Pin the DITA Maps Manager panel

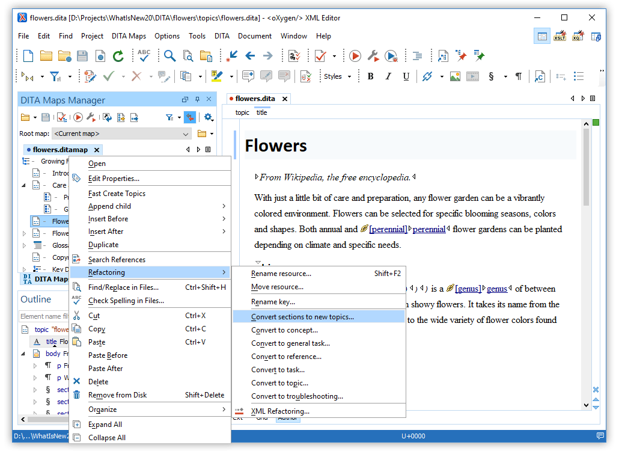197,99
